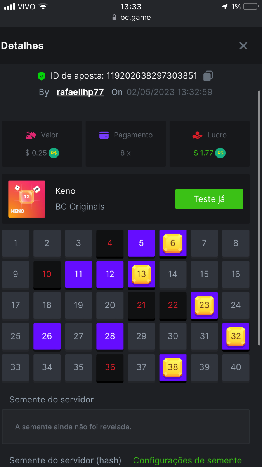Screen dimensions: 262x467
Task: Copy the bet ID with copy icon
Action: [x=208, y=76]
